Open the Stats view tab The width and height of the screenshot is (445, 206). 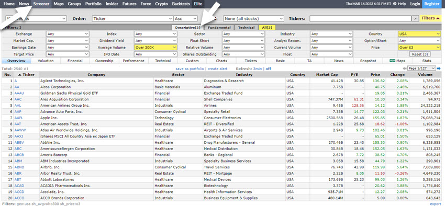click(427, 61)
